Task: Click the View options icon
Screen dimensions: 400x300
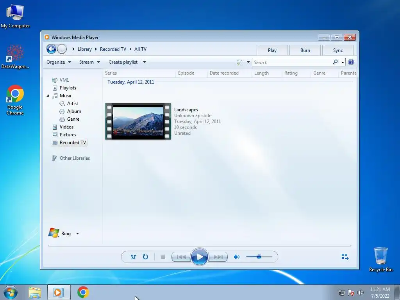Action: 240,62
